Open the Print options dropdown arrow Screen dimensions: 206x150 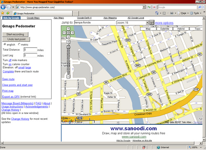click(x=176, y=13)
